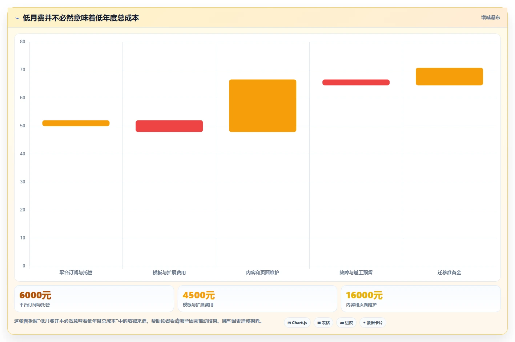The width and height of the screenshot is (515, 342).
Task: Click the y-axis value 60
Action: pyautogui.click(x=23, y=98)
